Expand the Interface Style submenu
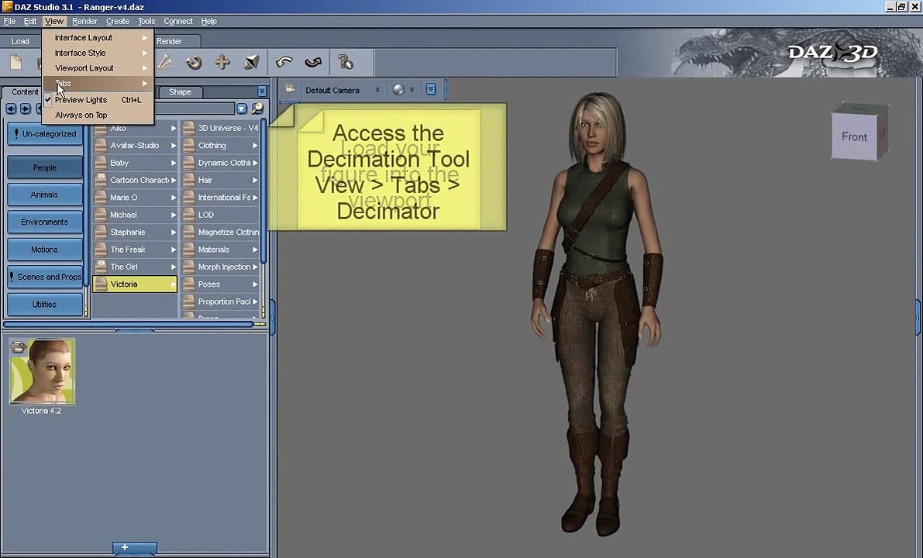 point(98,53)
